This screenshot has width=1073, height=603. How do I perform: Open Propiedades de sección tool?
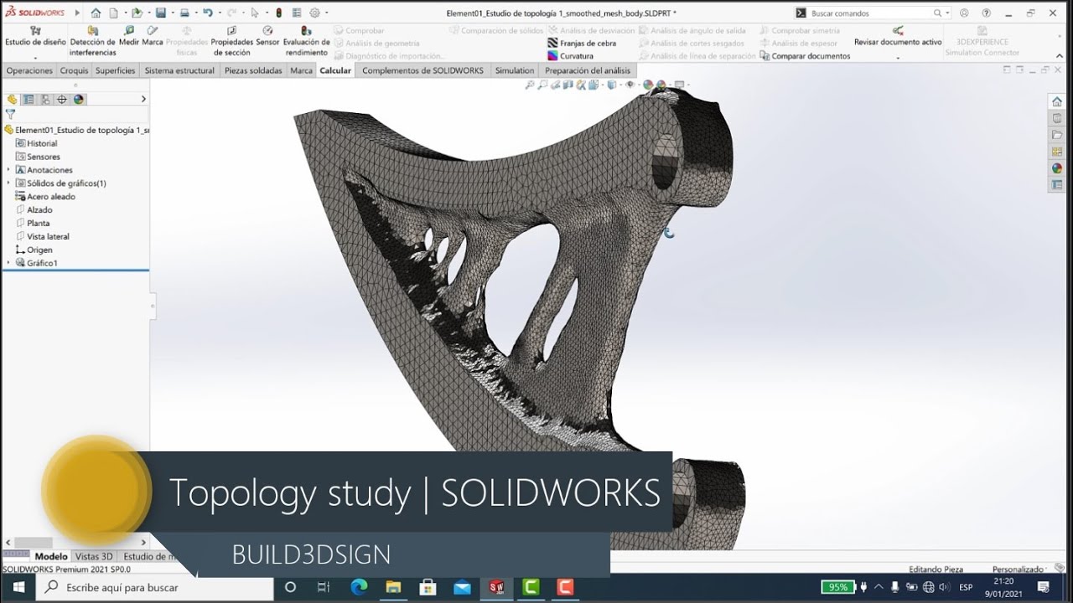(x=231, y=42)
